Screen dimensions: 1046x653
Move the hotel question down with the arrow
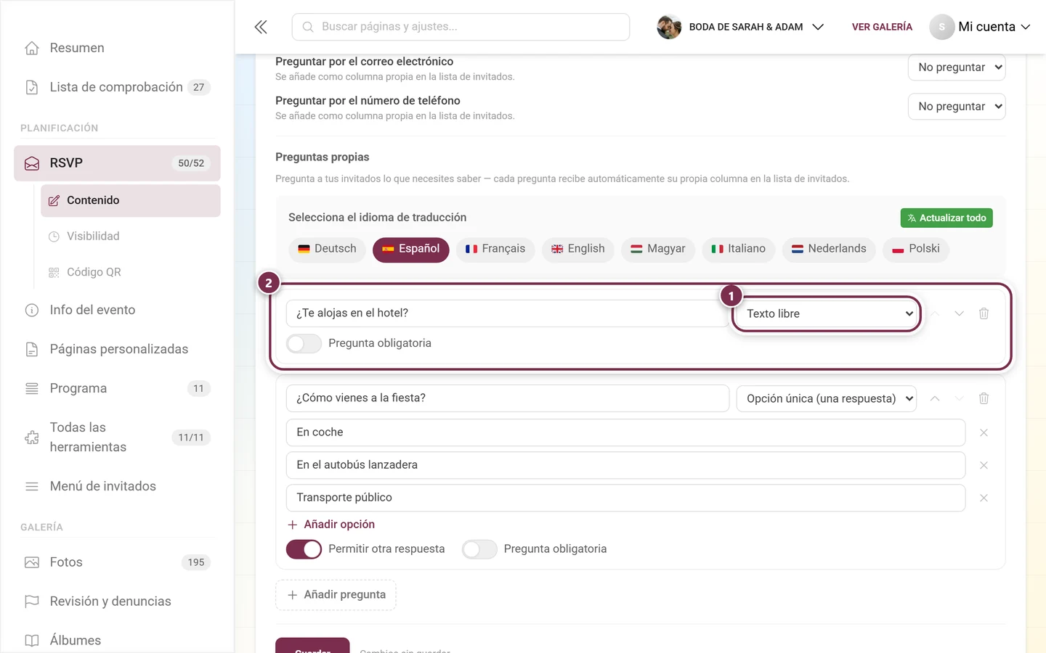(x=959, y=313)
